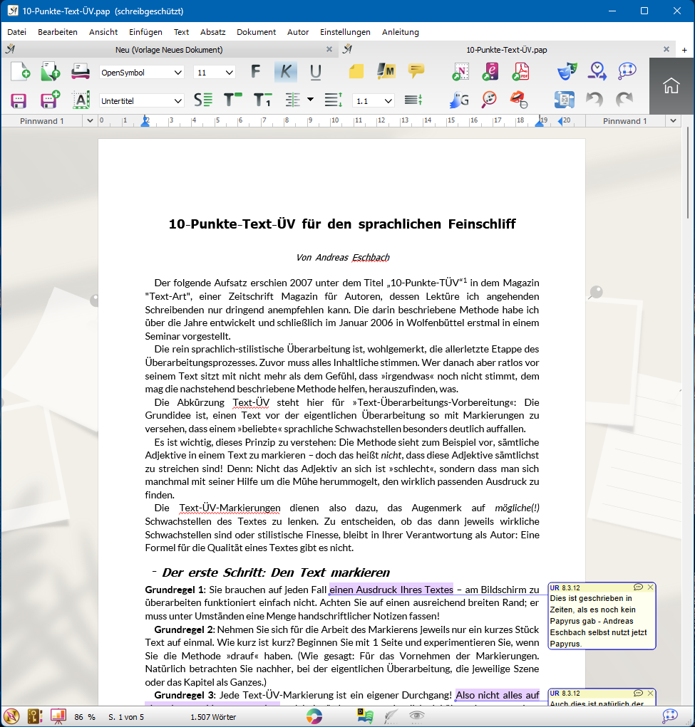Open the Absatz menu

click(x=212, y=32)
